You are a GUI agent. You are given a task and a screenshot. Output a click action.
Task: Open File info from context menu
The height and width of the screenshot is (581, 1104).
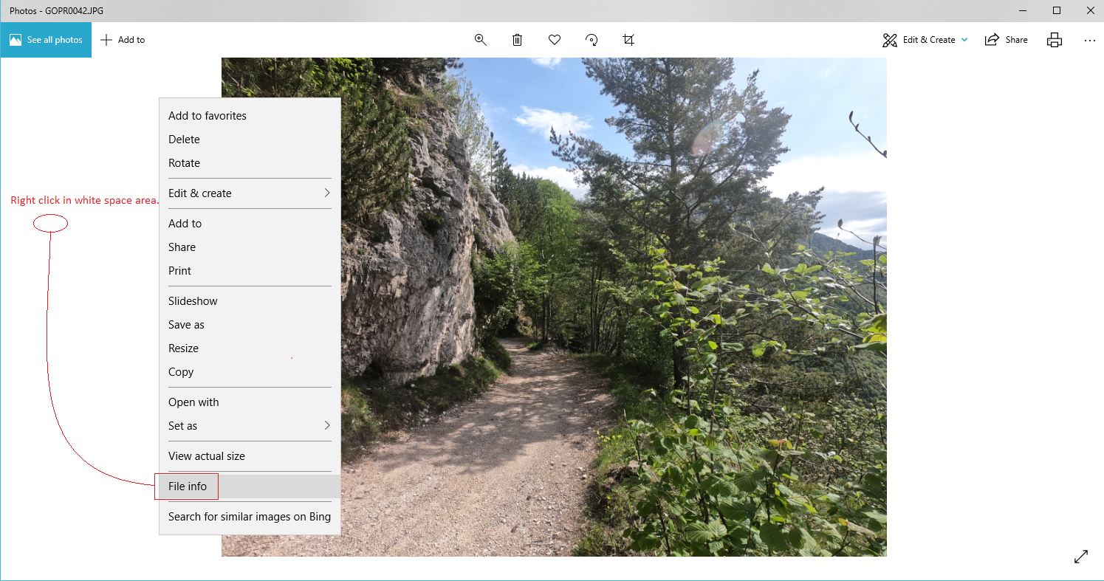(250, 487)
